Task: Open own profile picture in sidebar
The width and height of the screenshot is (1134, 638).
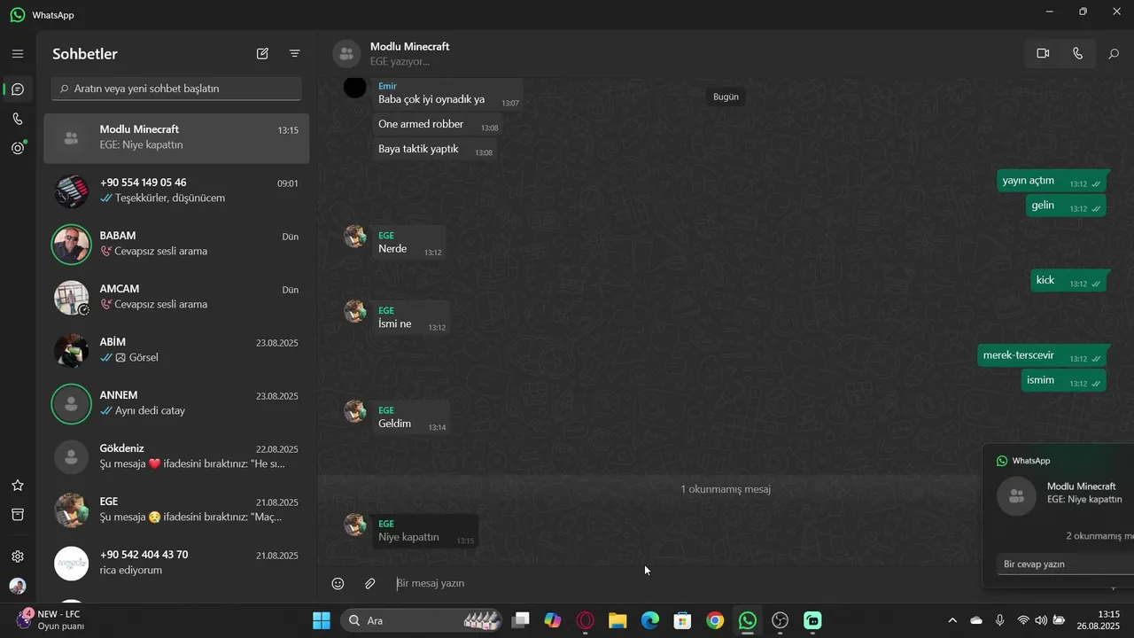Action: (x=18, y=587)
